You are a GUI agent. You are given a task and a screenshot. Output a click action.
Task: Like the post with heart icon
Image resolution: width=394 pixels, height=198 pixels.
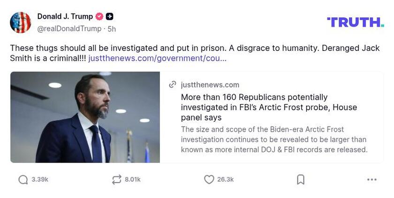[209, 180]
